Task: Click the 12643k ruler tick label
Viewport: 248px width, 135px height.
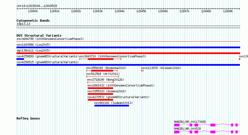Action: [98, 11]
